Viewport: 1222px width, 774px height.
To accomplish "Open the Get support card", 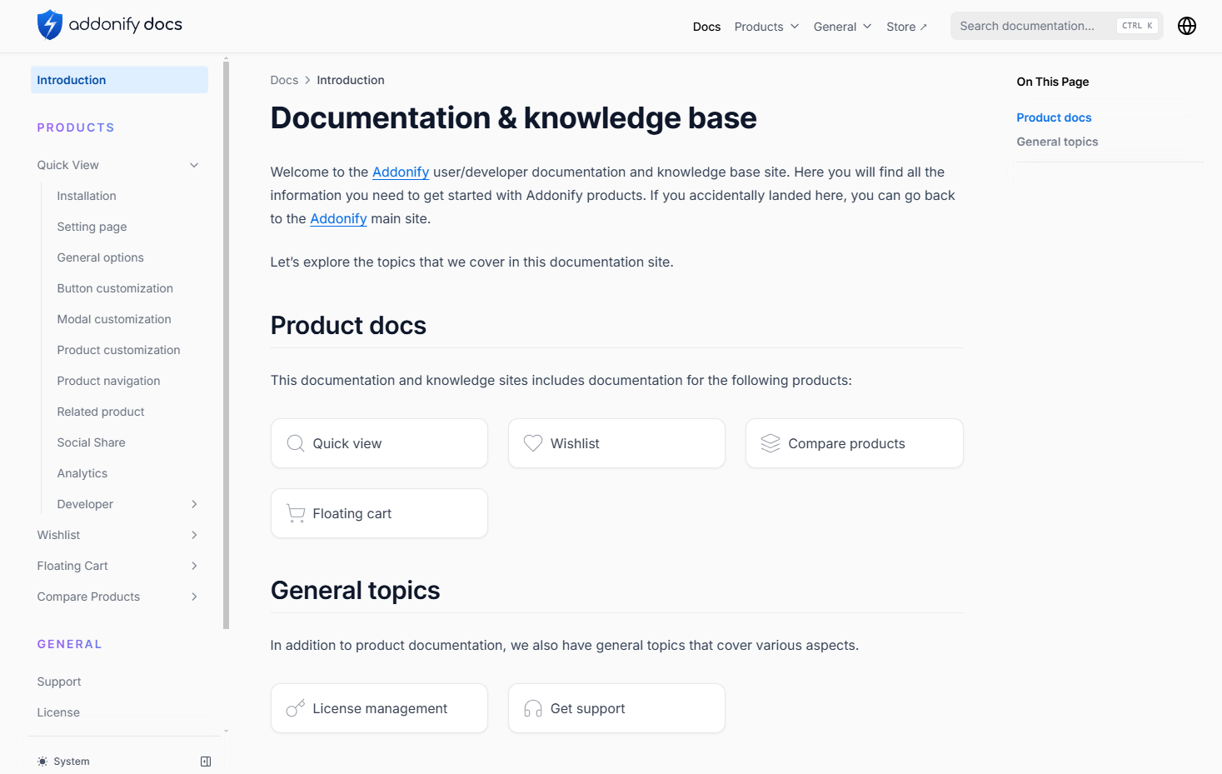I will 616,707.
